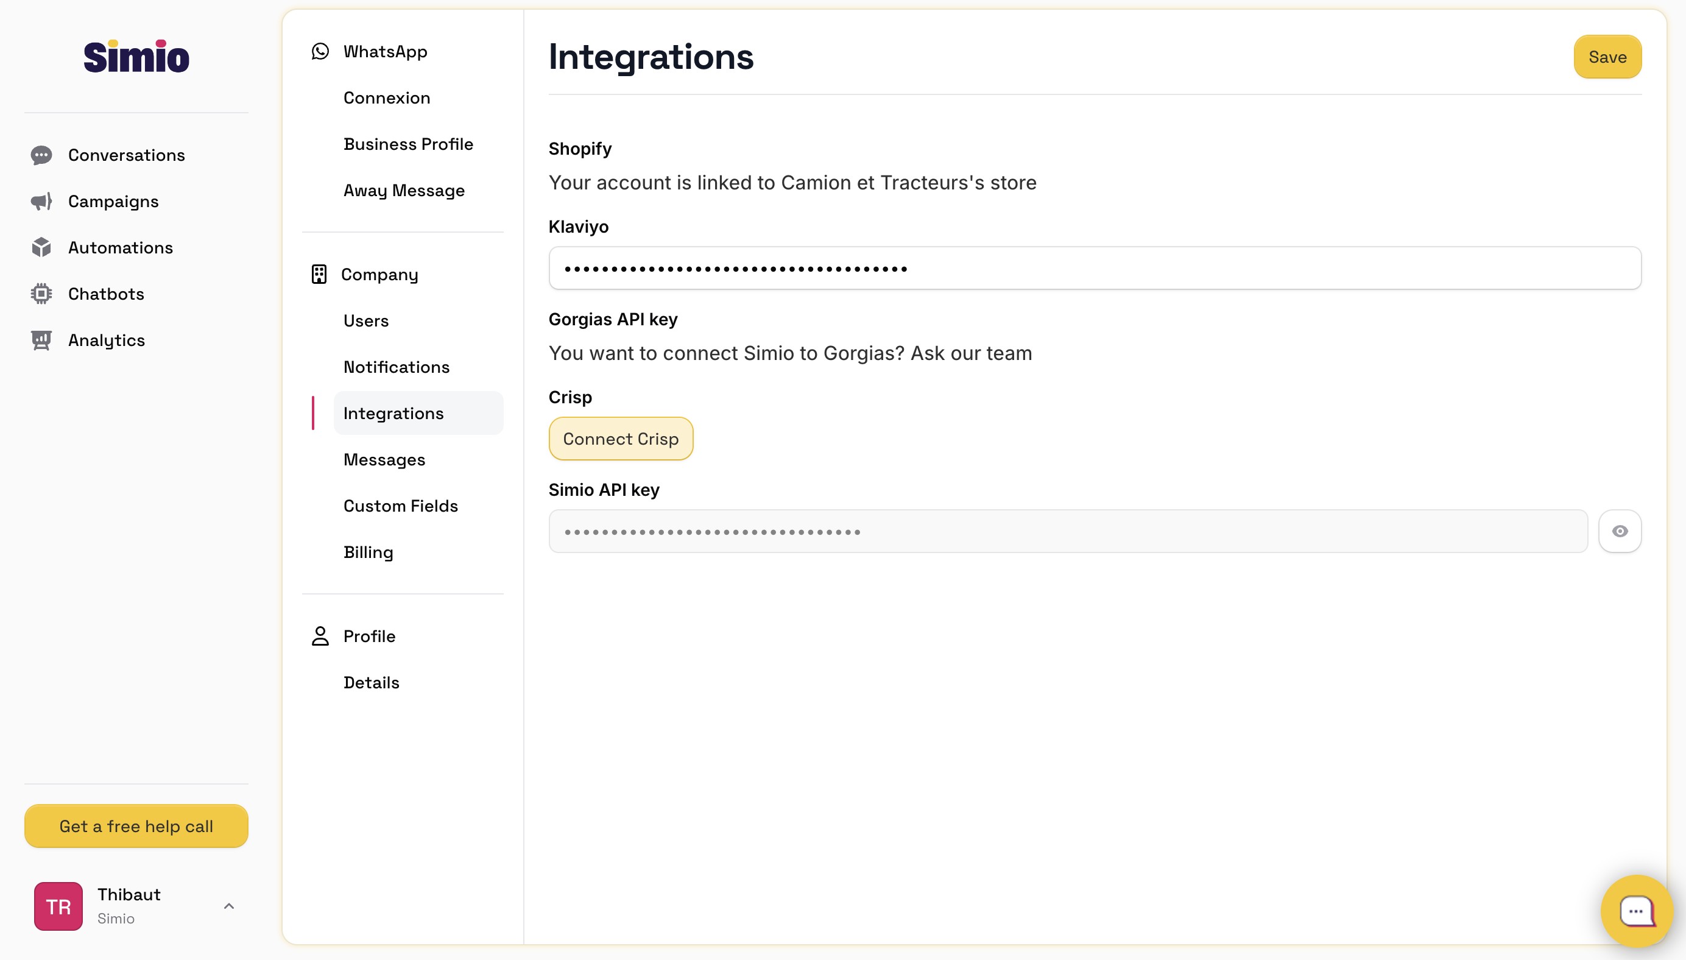Image resolution: width=1686 pixels, height=960 pixels.
Task: Click Get a free help call
Action: pyautogui.click(x=136, y=826)
